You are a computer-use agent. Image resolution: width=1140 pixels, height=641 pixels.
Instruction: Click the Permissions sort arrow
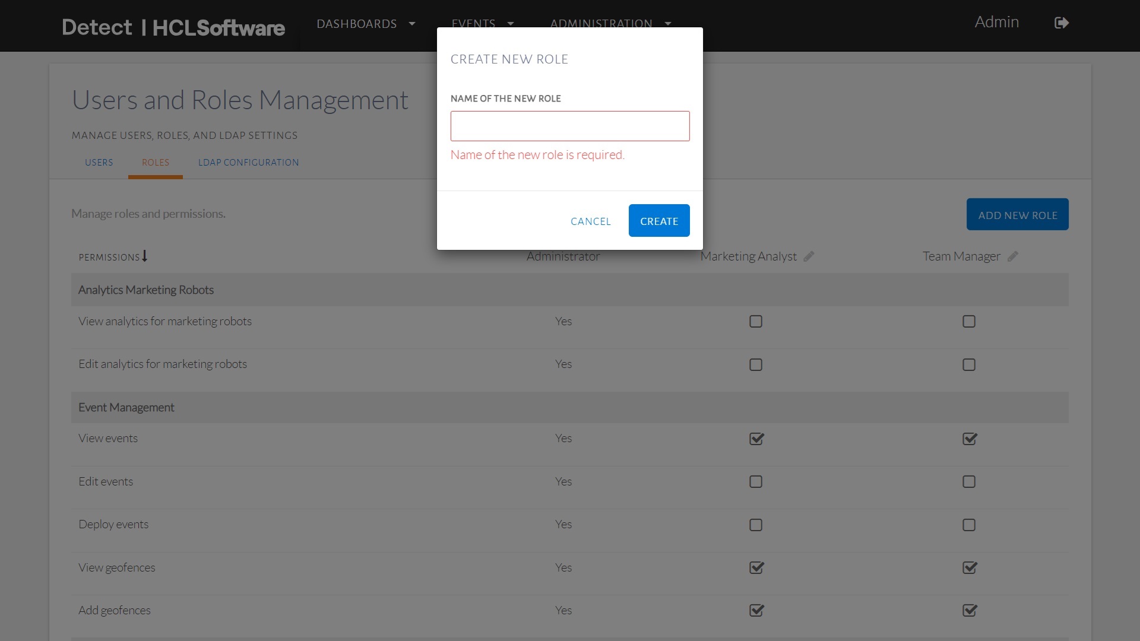click(x=144, y=256)
